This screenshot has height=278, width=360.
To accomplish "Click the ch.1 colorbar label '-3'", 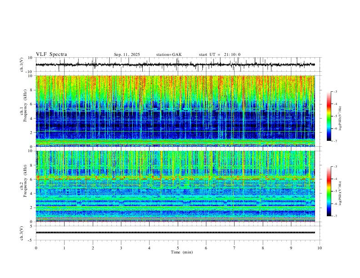I will click(x=335, y=91).
